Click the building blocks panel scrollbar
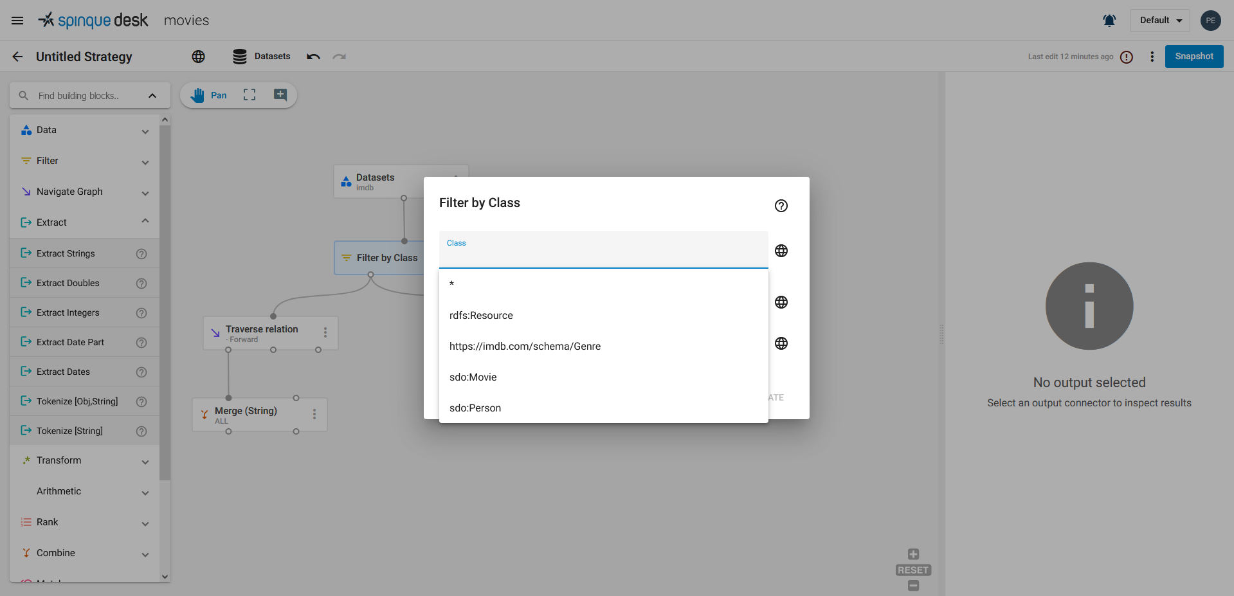This screenshot has height=596, width=1234. click(x=165, y=302)
